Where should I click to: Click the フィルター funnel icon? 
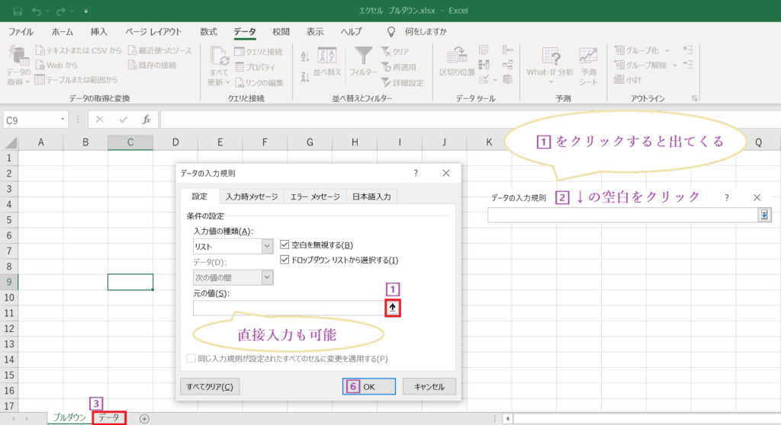(363, 56)
